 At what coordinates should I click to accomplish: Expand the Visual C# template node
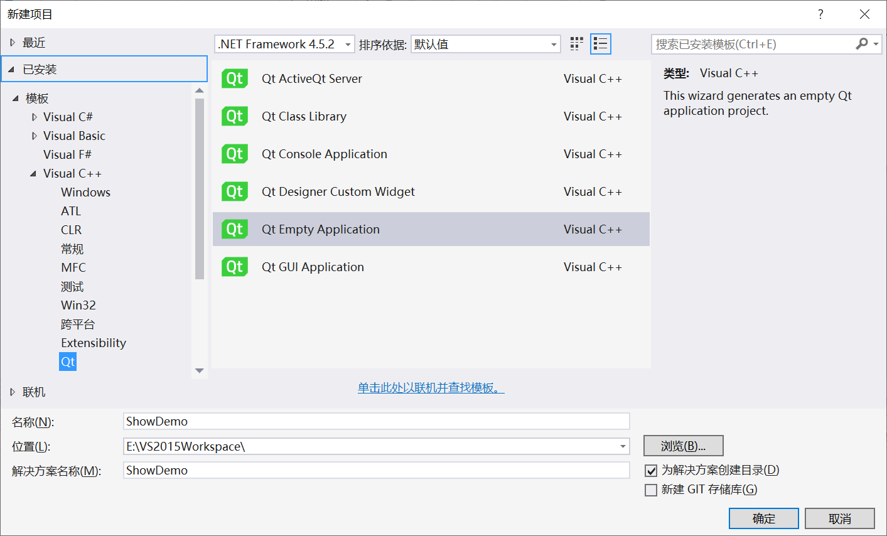[x=35, y=117]
